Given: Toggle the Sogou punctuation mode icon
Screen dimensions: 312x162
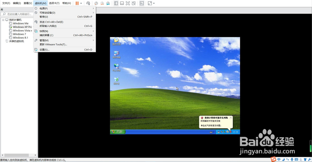Looking at the screenshot, I should [288, 160].
